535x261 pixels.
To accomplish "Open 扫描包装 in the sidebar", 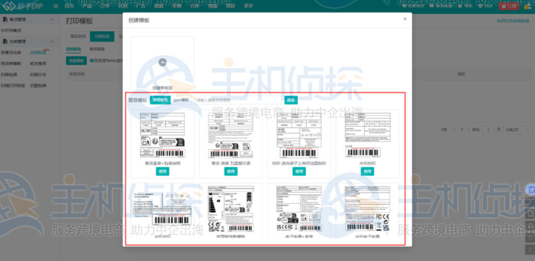I will [9, 74].
